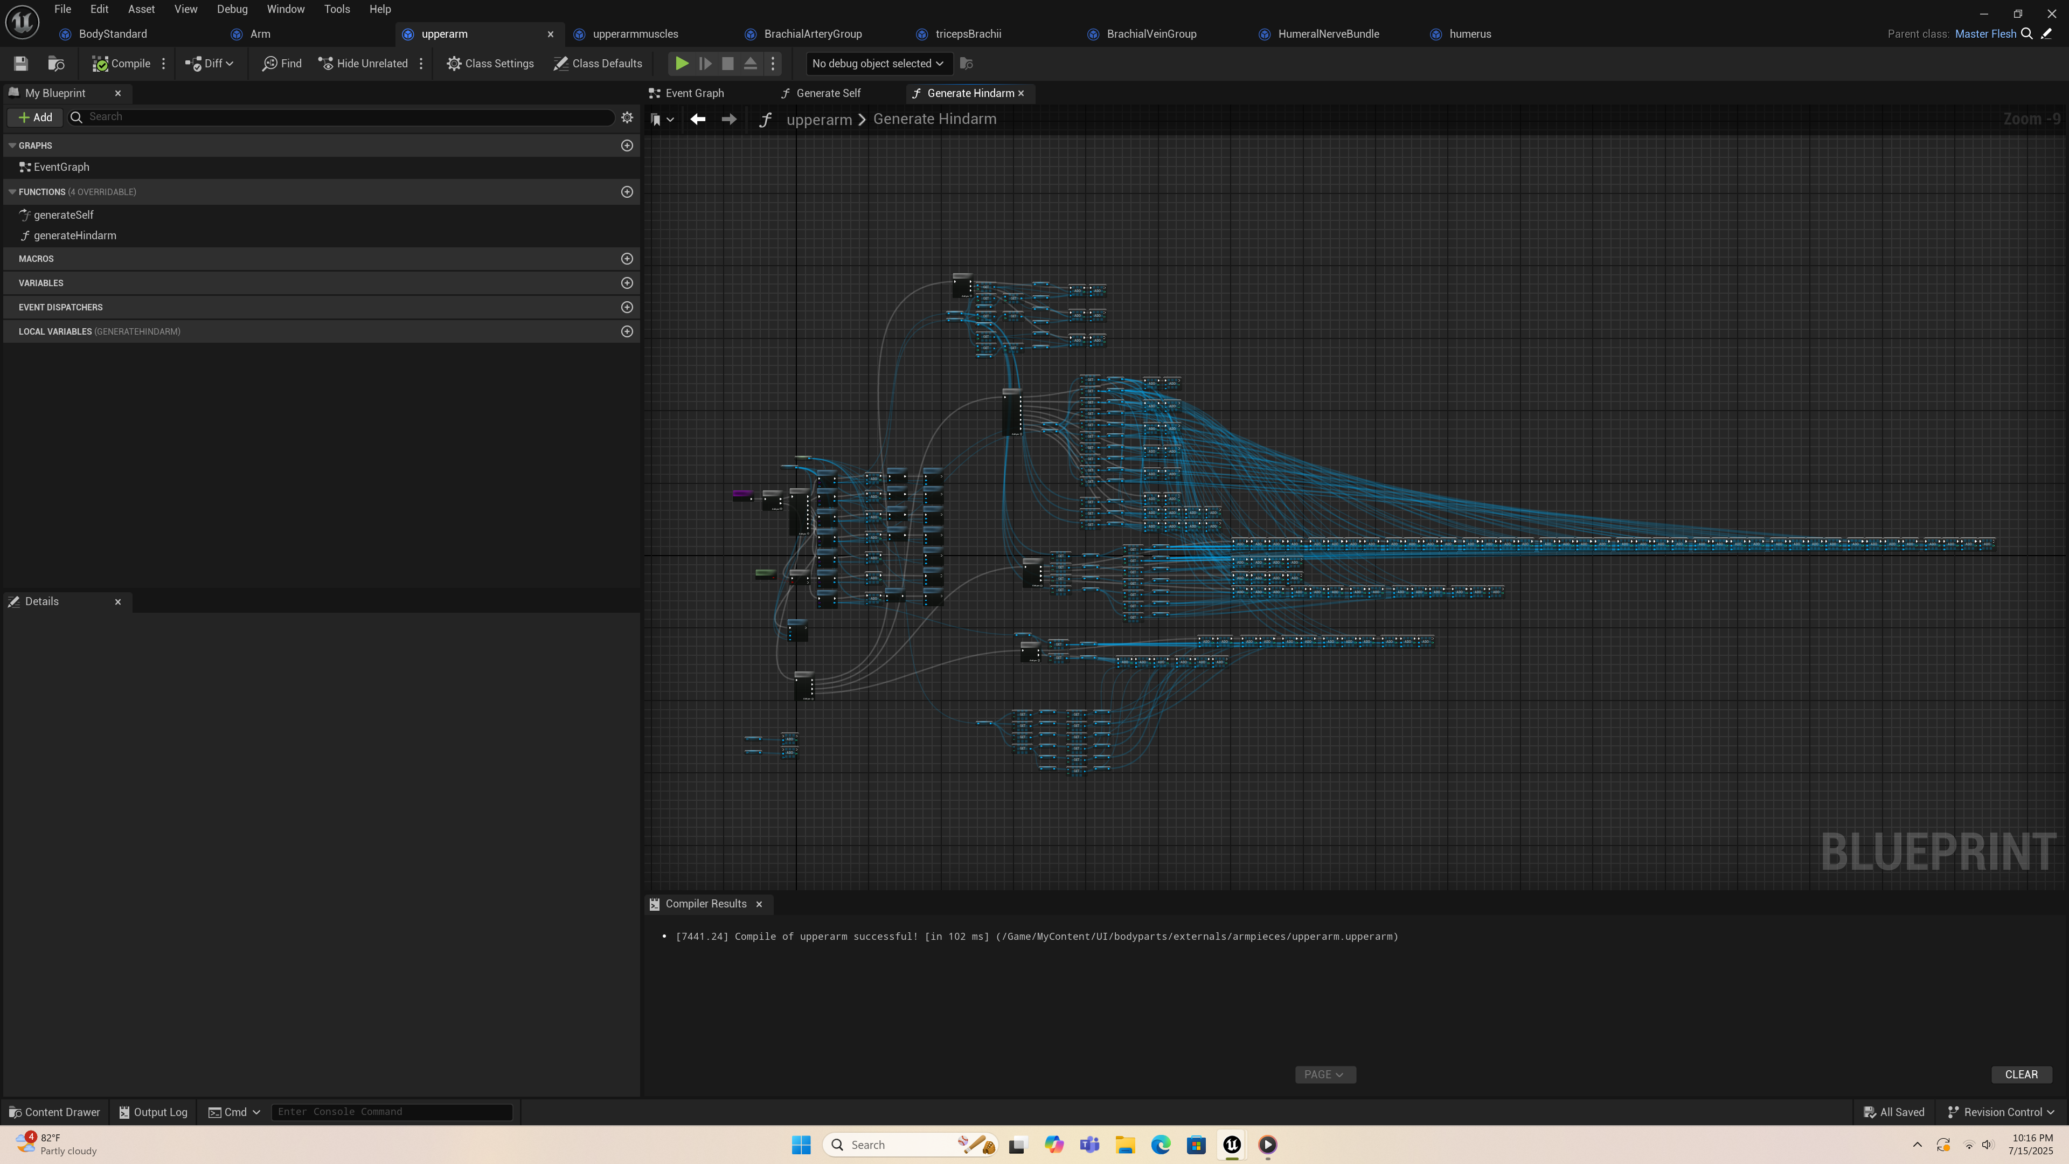Image resolution: width=2069 pixels, height=1164 pixels.
Task: Open the Output Log
Action: pos(154,1113)
